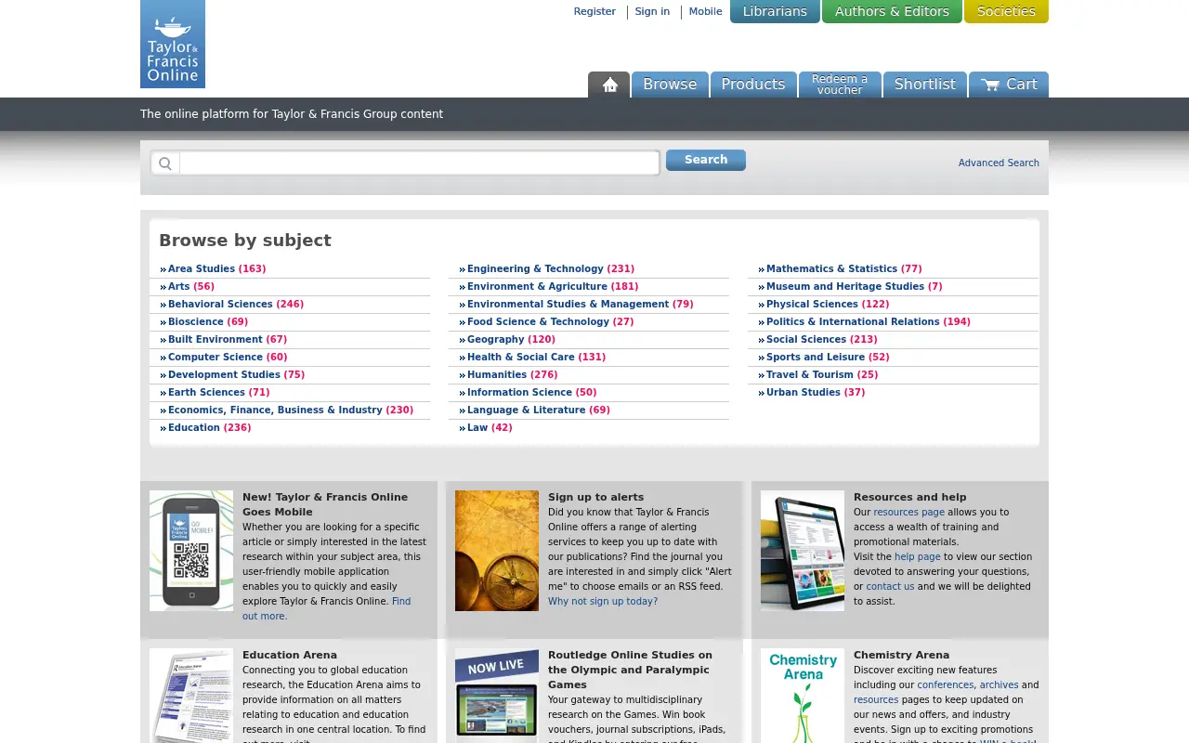Switch to the Shortlist tab

pyautogui.click(x=925, y=85)
